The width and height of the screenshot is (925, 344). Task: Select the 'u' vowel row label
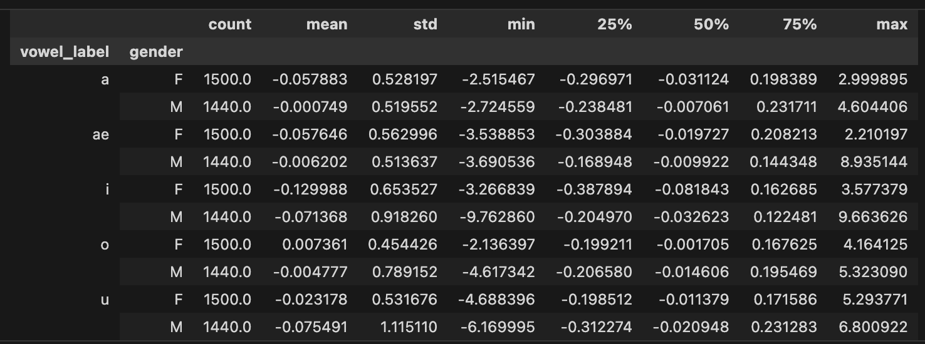(105, 300)
